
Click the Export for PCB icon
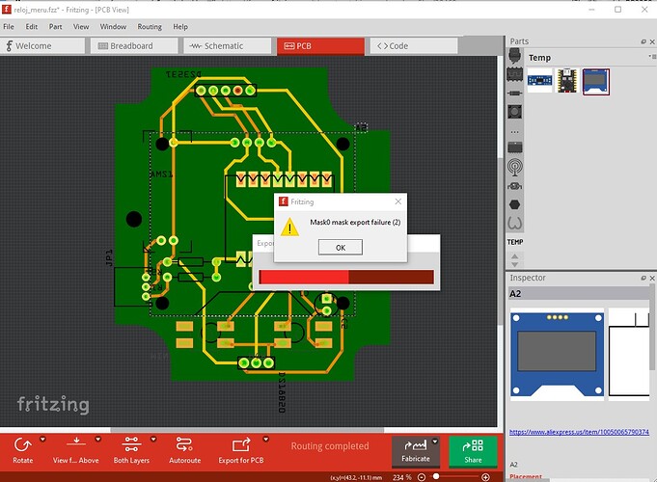241,444
